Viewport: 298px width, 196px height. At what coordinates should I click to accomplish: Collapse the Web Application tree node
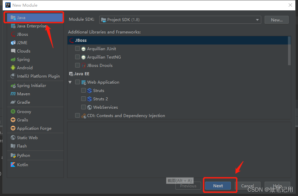click(70, 82)
